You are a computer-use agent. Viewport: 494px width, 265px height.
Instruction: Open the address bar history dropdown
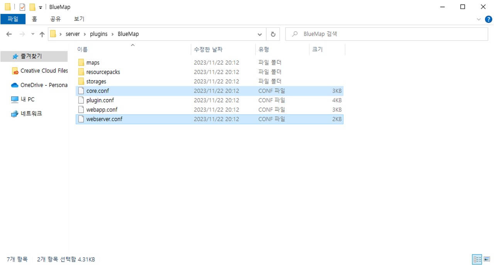click(260, 34)
